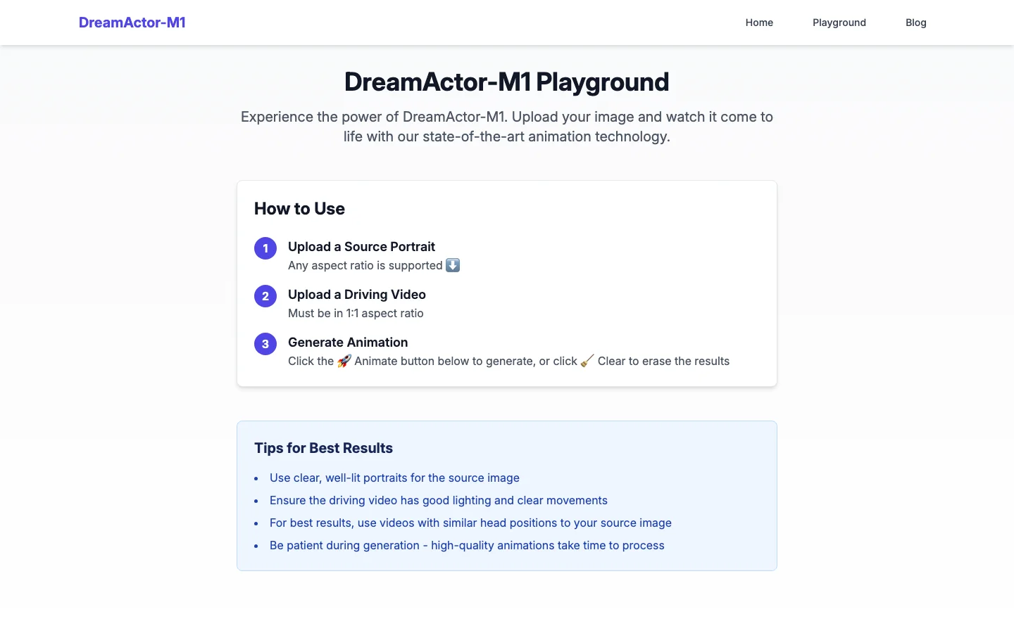
Task: Open the Playground nav item
Action: [x=839, y=23]
